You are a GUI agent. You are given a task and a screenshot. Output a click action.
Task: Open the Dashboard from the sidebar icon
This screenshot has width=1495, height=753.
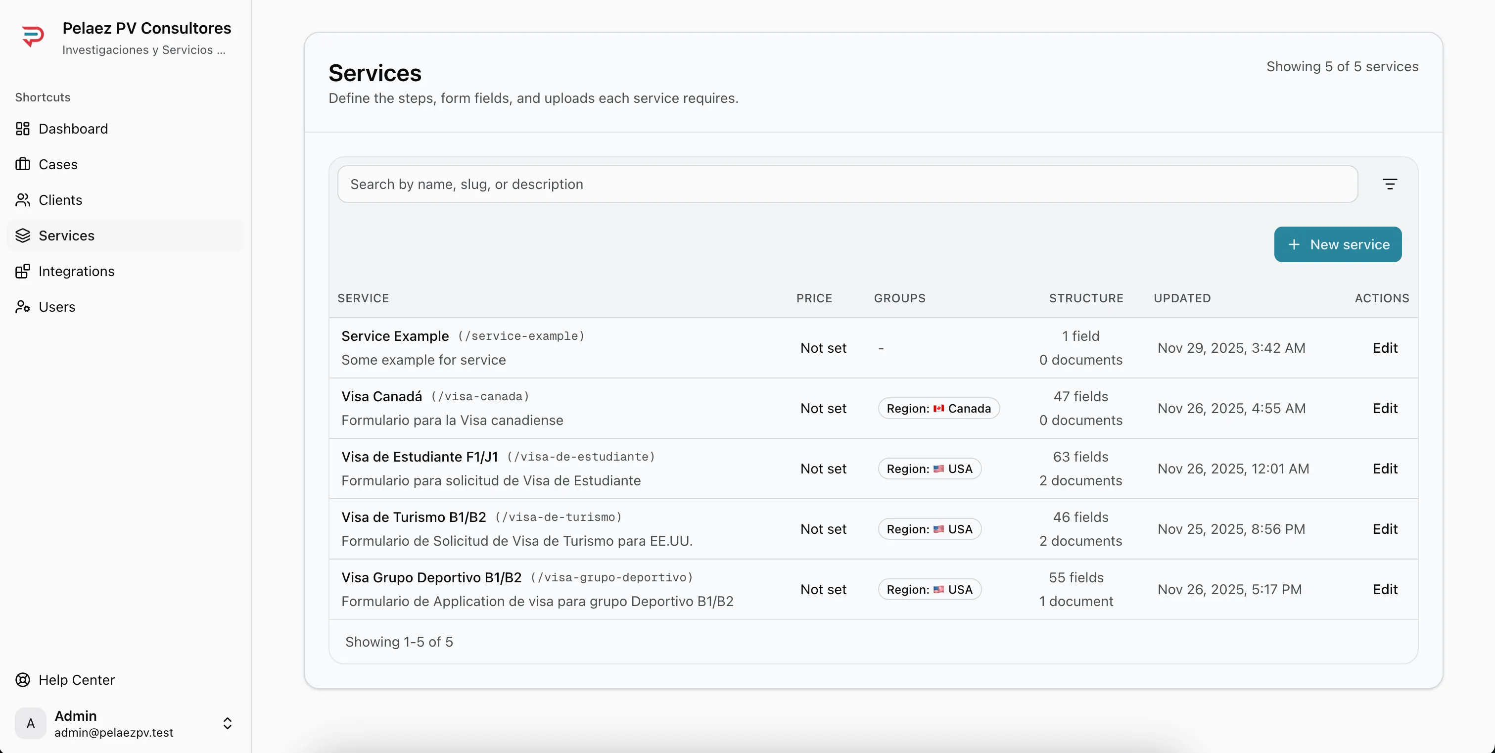[23, 128]
